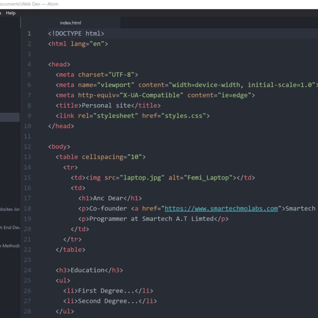
Task: Place cursor on the DOCTYPE declaration
Action: click(76, 33)
